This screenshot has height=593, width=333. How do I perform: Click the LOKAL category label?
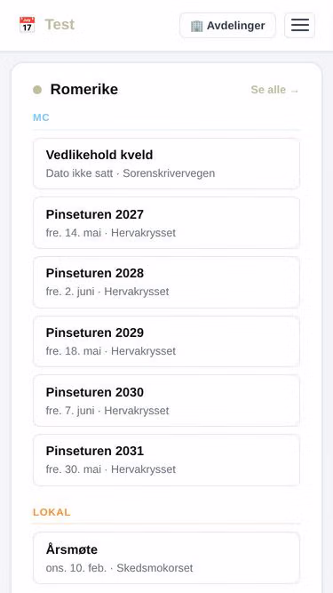(x=52, y=512)
